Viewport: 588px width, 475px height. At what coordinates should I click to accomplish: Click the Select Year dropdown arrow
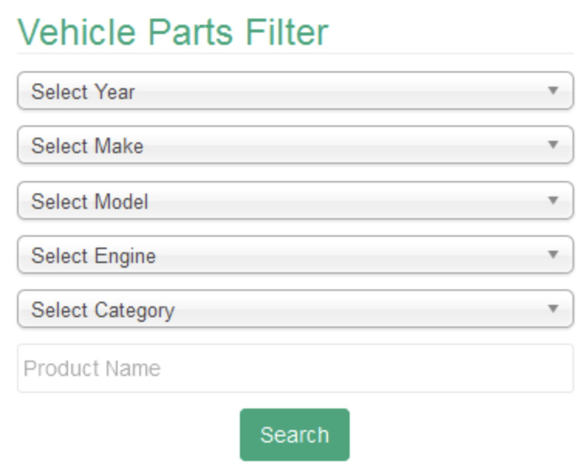552,91
